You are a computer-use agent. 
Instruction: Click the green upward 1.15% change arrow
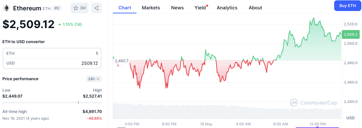[x=60, y=24]
